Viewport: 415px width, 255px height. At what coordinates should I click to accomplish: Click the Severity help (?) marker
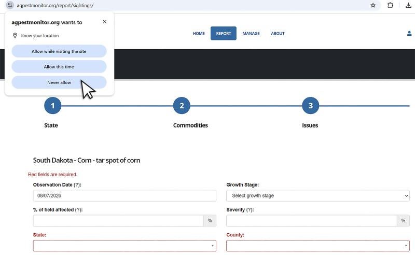[250, 209]
